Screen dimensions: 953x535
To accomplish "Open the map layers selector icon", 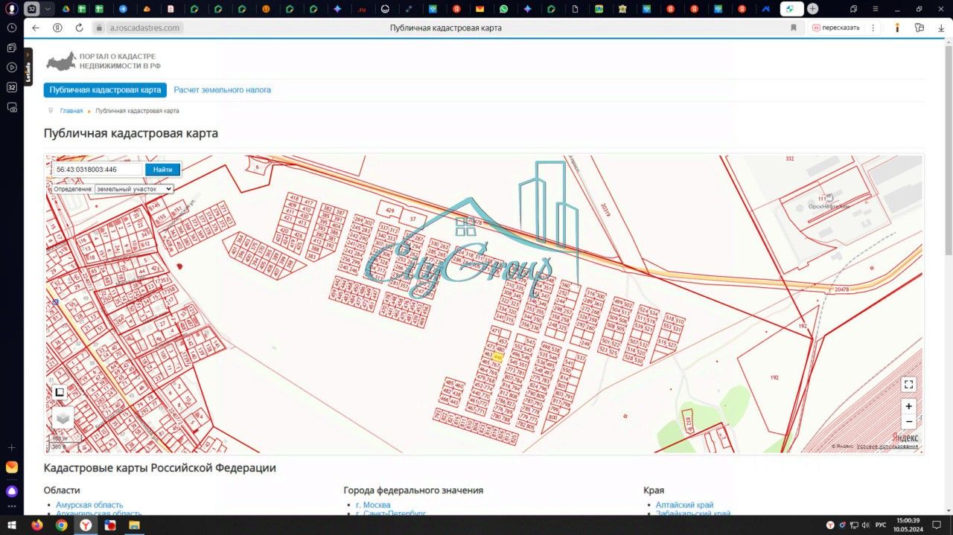I will tap(63, 418).
